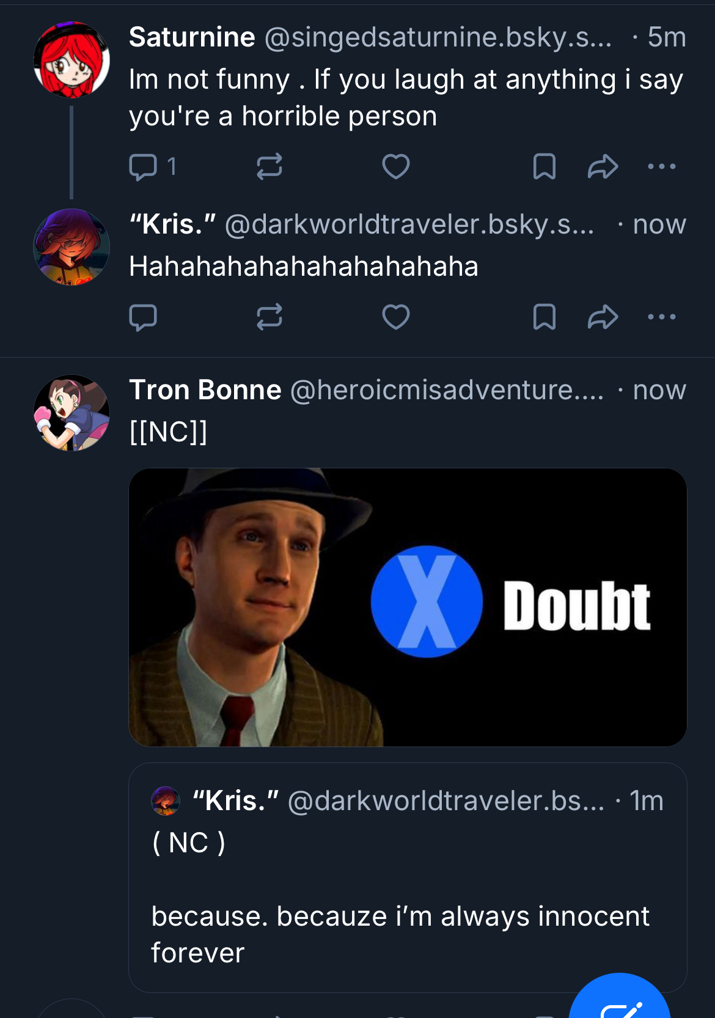Repost Kris's Hahahaha reply
Viewport: 715px width, 1018px height.
pyautogui.click(x=269, y=317)
